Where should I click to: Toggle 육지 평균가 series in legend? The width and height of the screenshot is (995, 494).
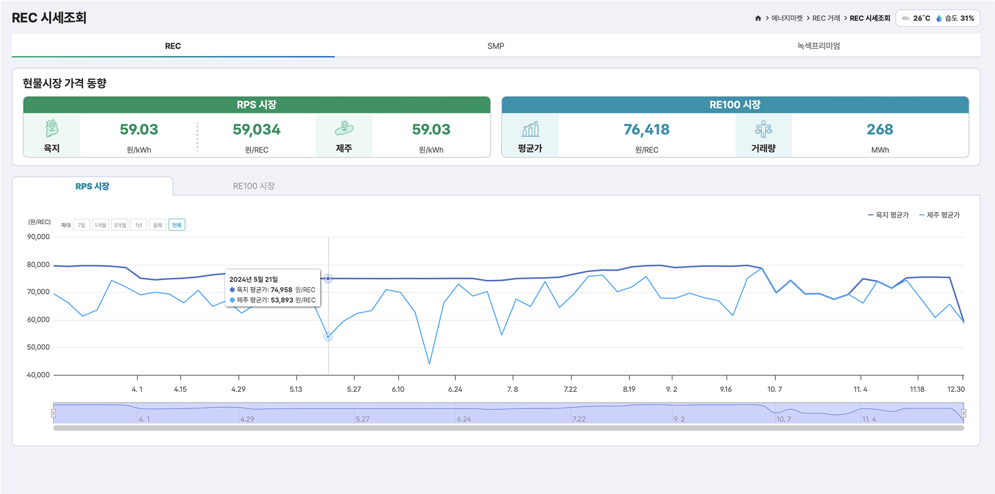click(888, 215)
